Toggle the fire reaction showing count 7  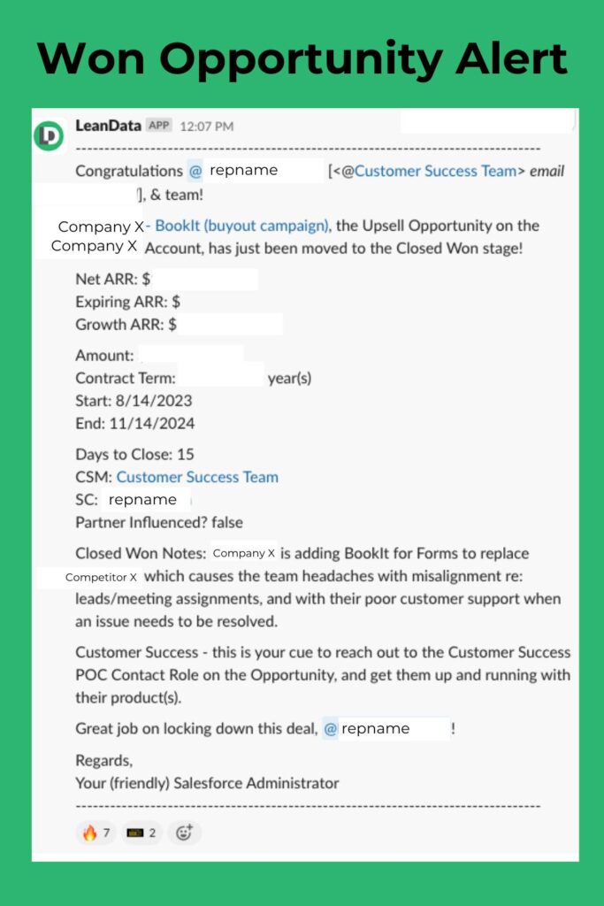(96, 832)
